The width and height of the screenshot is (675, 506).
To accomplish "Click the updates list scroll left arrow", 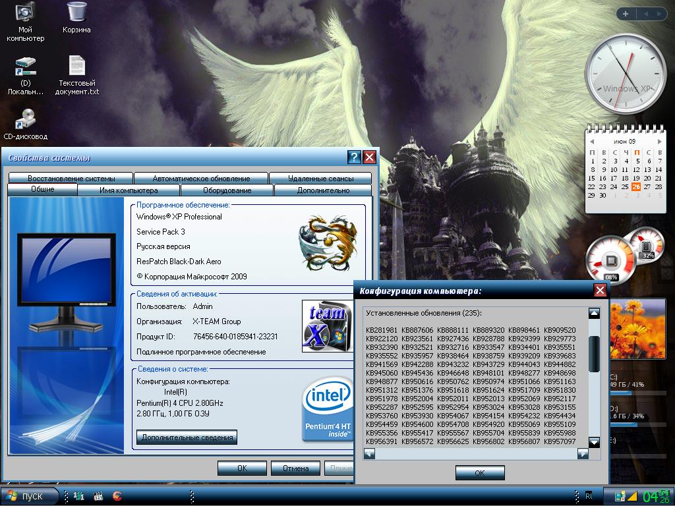I will tap(369, 453).
